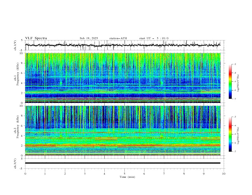This screenshot has height=195, width=252.
Task: Click the ch.2 spectrogram 'Frequency (kHz)' label
Action: click(17, 127)
